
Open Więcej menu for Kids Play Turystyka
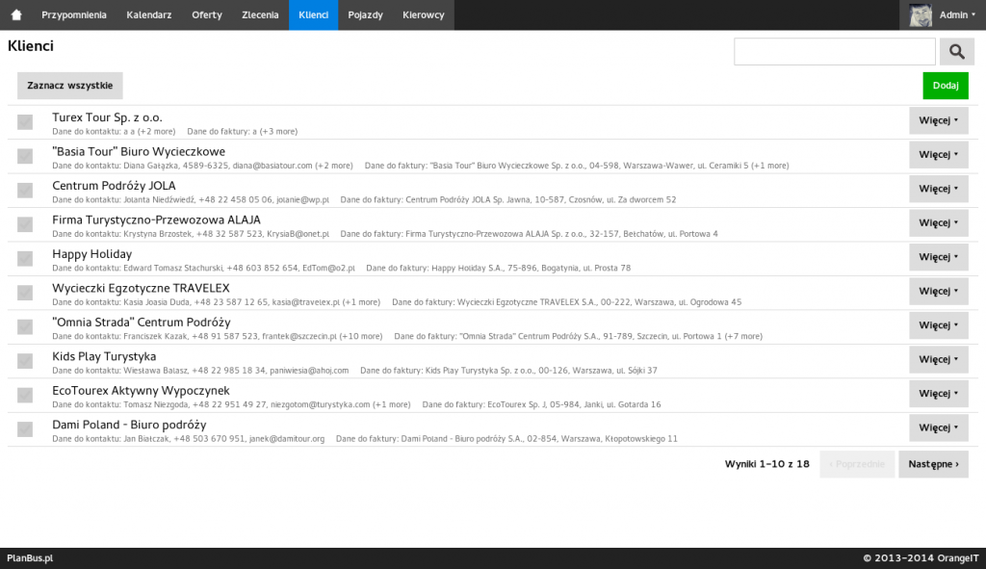tap(938, 360)
